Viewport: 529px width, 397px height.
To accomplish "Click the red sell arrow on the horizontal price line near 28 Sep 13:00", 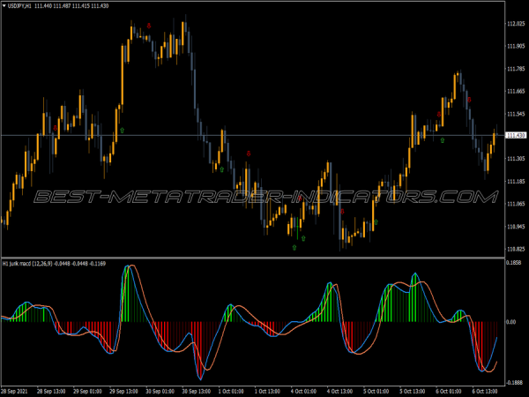I will coord(56,128).
